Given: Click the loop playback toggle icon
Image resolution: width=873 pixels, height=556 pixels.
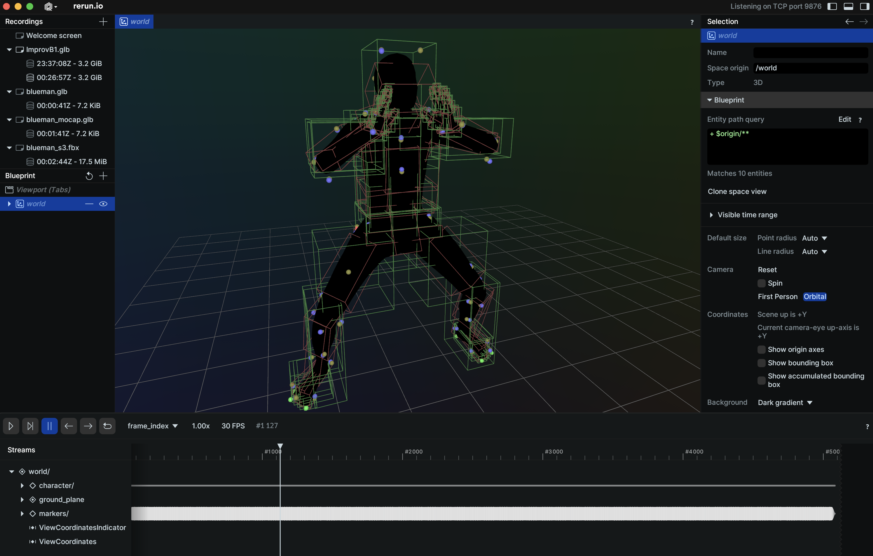Looking at the screenshot, I should [x=107, y=425].
